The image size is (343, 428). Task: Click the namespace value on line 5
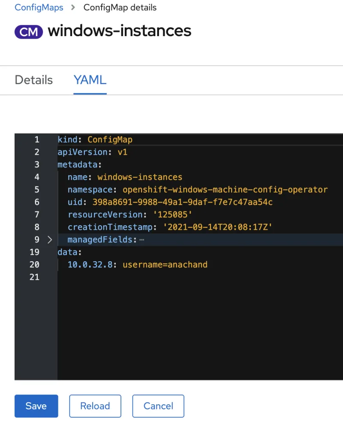[x=225, y=190]
